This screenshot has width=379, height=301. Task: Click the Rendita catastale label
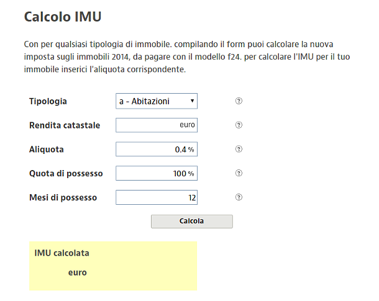point(65,125)
